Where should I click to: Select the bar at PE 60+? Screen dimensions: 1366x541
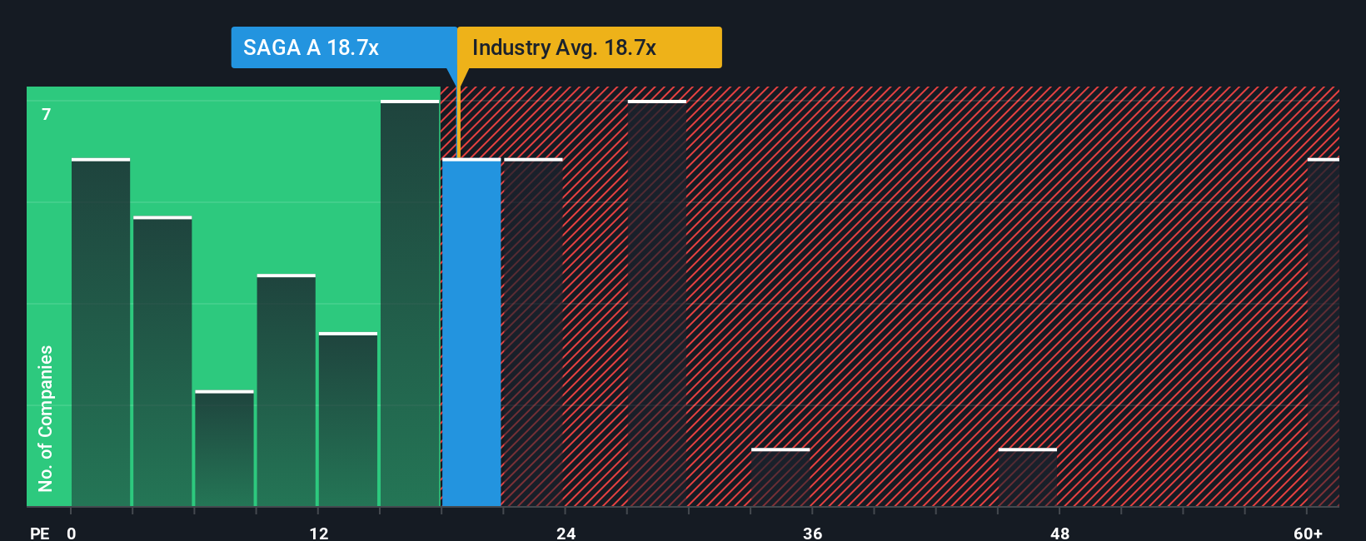[x=1324, y=332]
